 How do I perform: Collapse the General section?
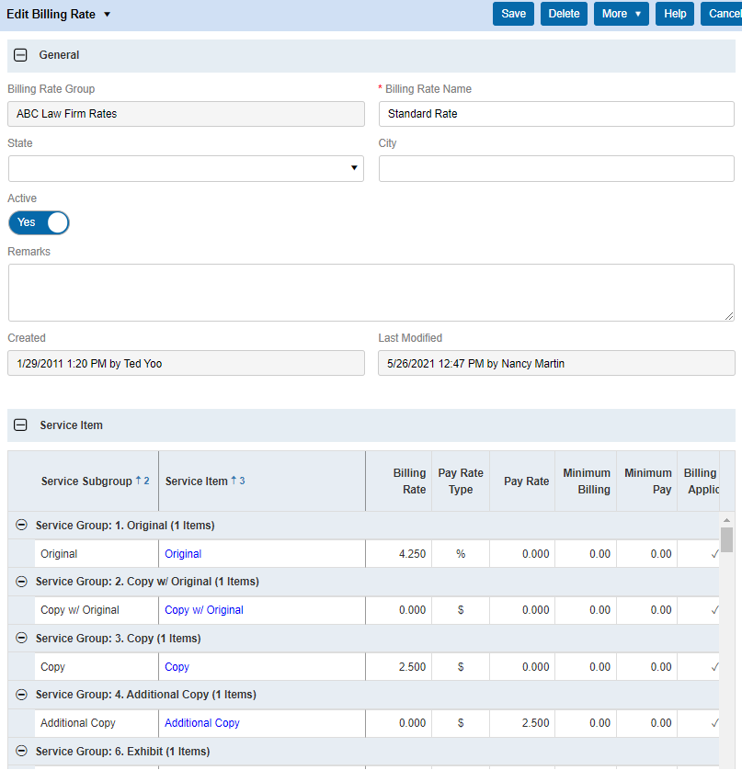20,55
